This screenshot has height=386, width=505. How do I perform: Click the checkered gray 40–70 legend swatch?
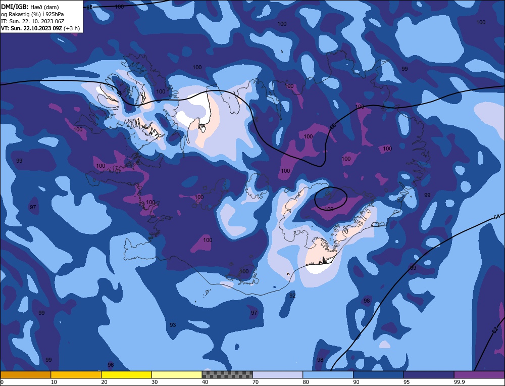coord(227,374)
